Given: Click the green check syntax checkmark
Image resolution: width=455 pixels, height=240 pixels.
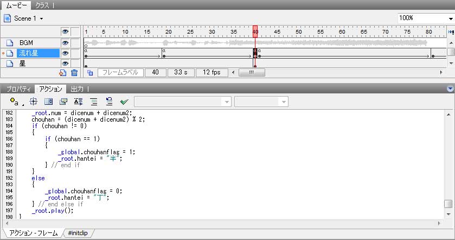Looking at the screenshot, I should click(x=124, y=102).
